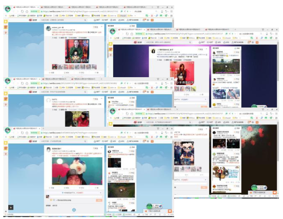Open the browser hamburger menu in the bottom-left window
The width and height of the screenshot is (283, 219).
(x=172, y=133)
